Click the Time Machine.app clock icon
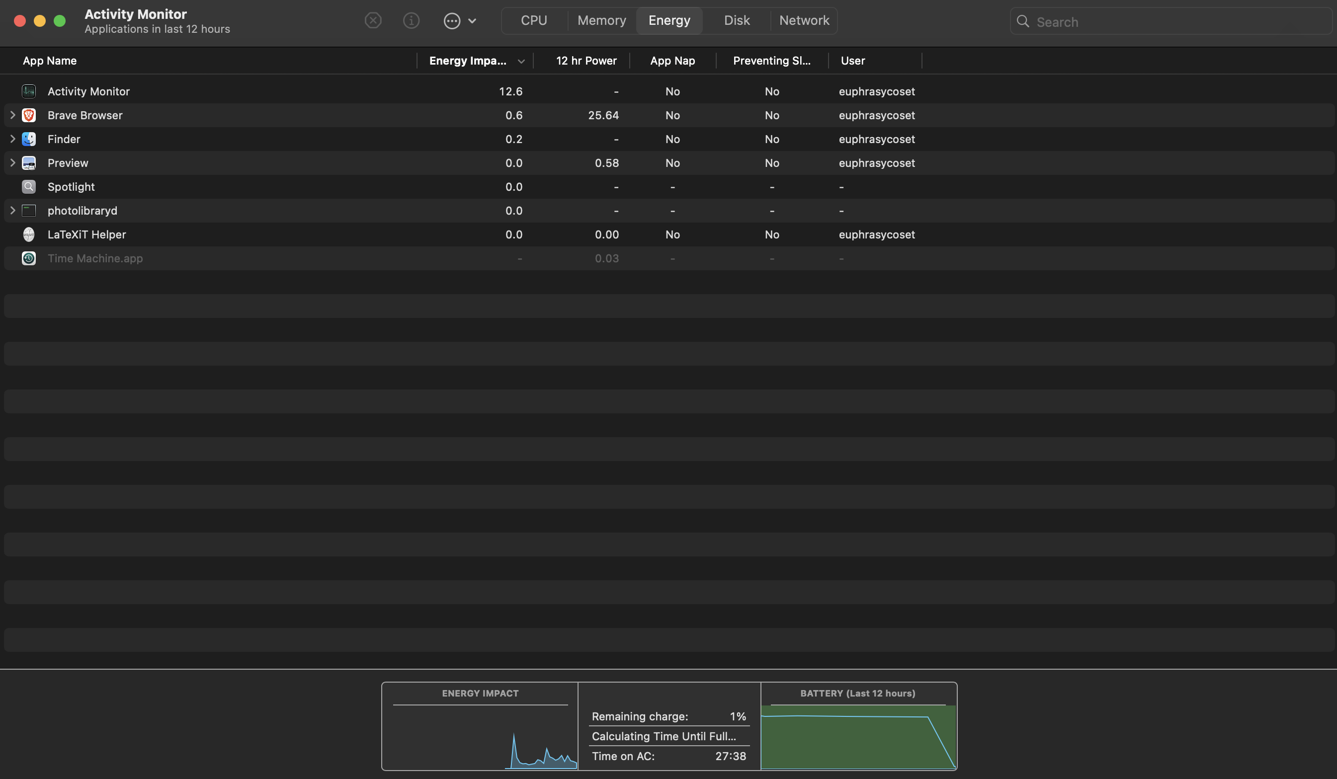The image size is (1337, 779). tap(29, 258)
